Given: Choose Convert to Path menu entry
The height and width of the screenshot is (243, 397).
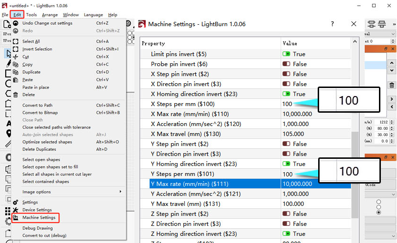Looking at the screenshot, I should (x=38, y=105).
